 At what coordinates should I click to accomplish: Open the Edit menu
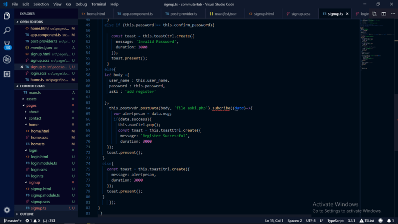[25, 4]
